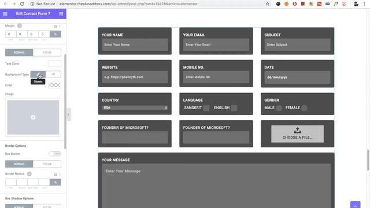Screen dimensions: 370x208
Task: Click the Margin info circle icon
Action: tap(20, 25)
